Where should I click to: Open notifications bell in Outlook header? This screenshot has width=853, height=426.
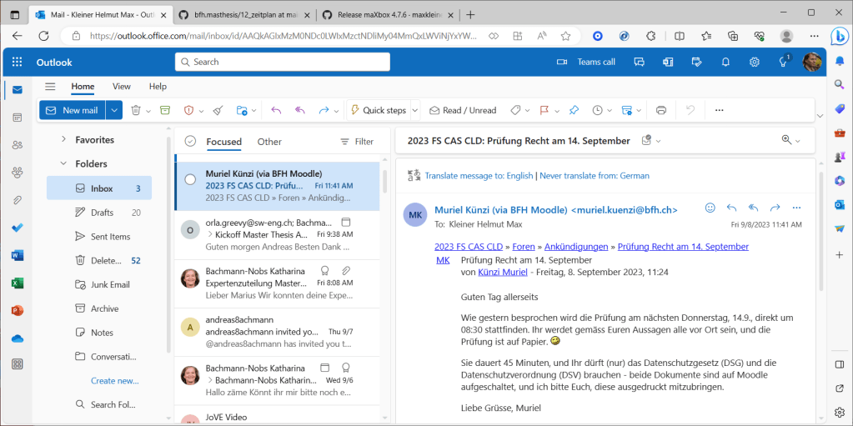tap(725, 62)
